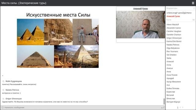Viewport: 196px width, 110px height.
Task: Click the 'Гости' section header
Action: (181, 20)
